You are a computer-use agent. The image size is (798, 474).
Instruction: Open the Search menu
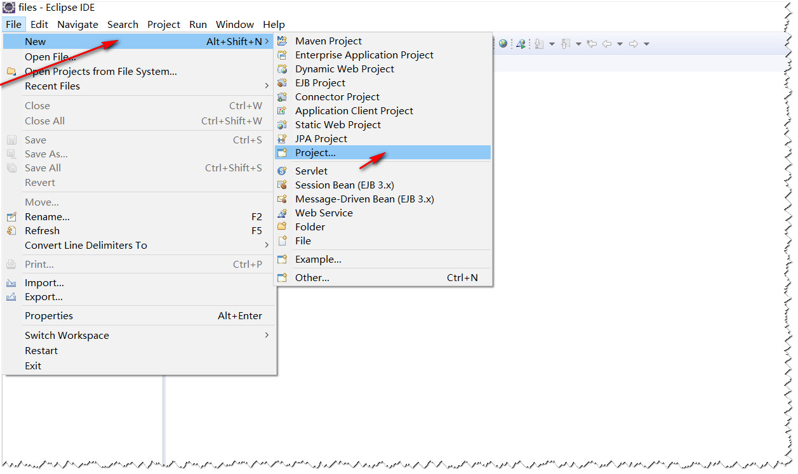[x=123, y=24]
